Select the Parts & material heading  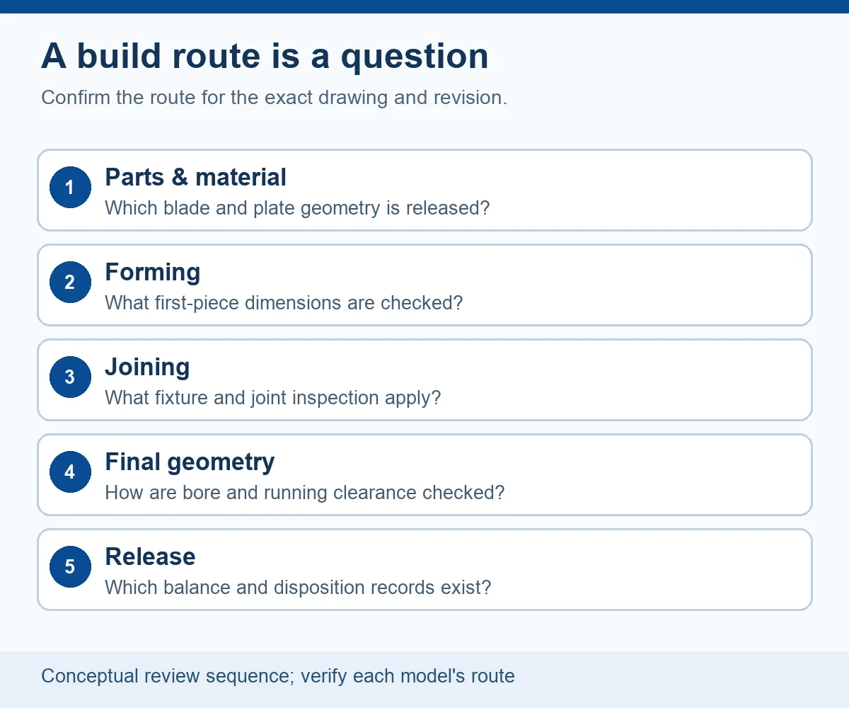195,177
